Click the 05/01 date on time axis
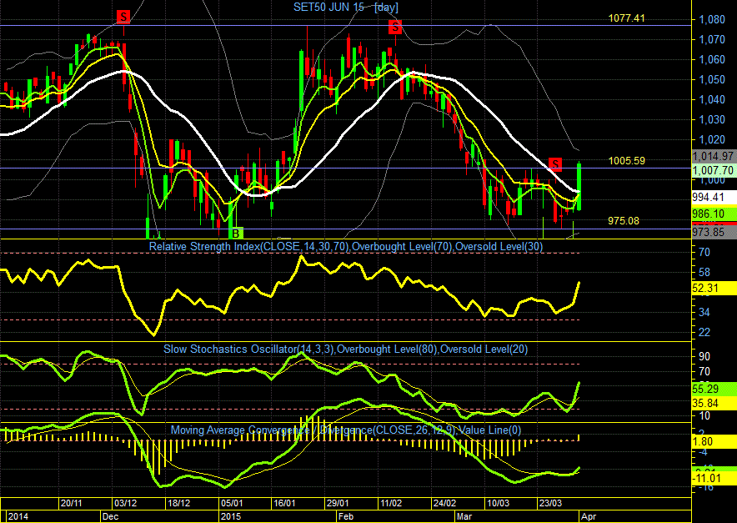Image resolution: width=737 pixels, height=523 pixels. click(232, 503)
